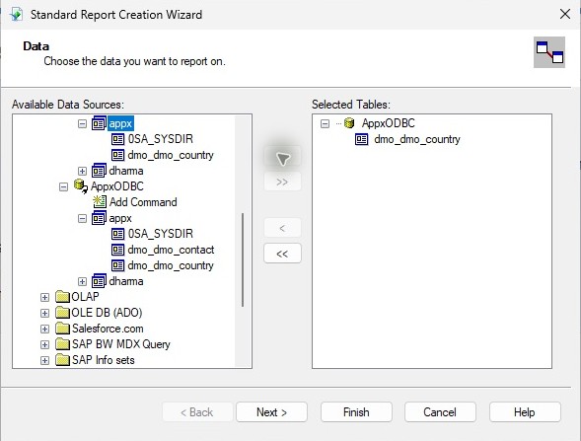Select OLE DB (ADO) label
This screenshot has width=581, height=441.
click(x=107, y=313)
